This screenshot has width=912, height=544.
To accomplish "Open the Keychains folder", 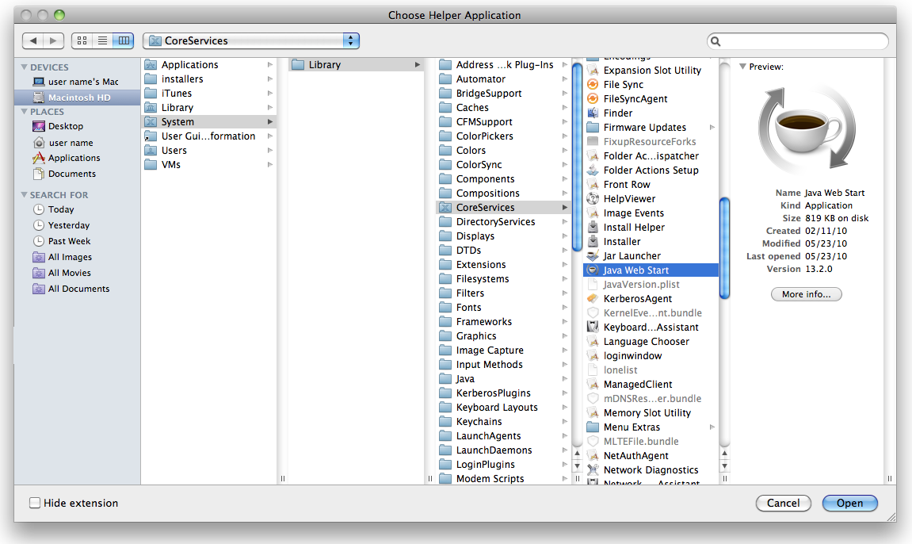I will click(x=502, y=422).
